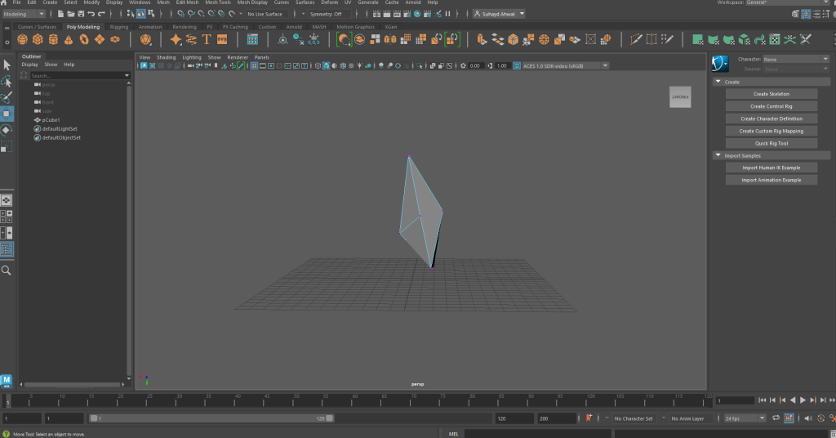This screenshot has width=836, height=438.
Task: Open the Modeling menu set dropdown
Action: (25, 14)
